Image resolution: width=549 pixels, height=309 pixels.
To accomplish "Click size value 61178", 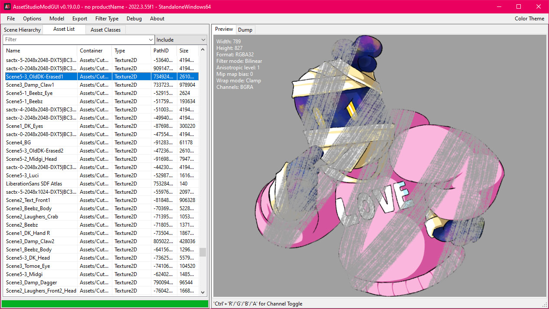I will (x=186, y=143).
